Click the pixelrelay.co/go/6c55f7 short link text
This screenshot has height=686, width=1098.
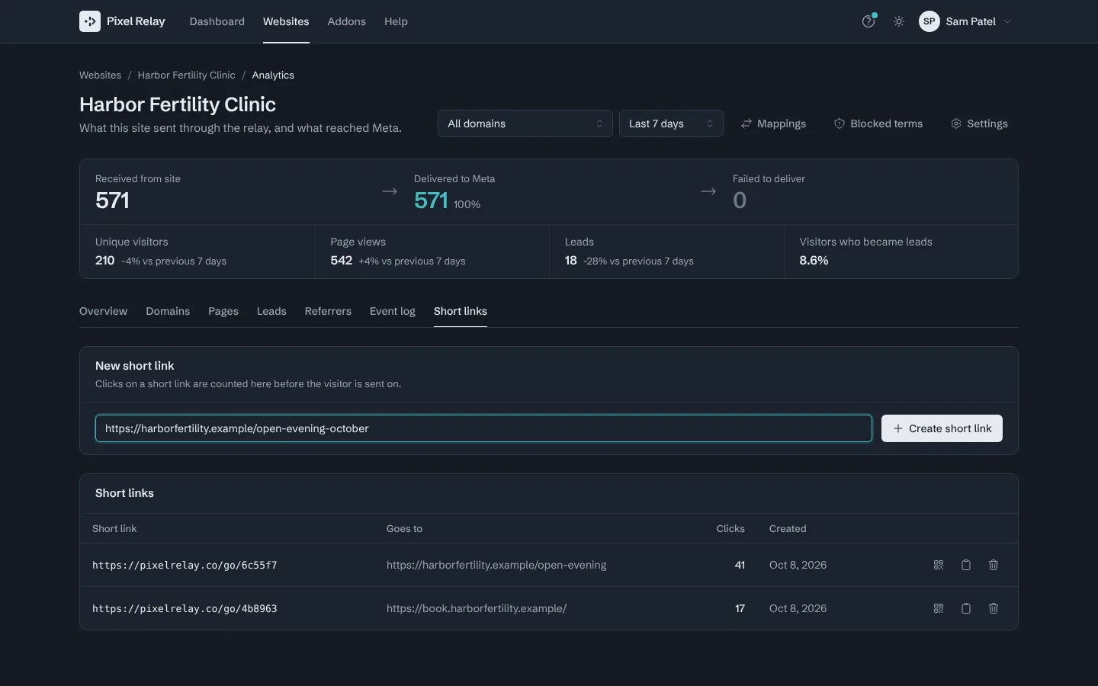coord(185,566)
